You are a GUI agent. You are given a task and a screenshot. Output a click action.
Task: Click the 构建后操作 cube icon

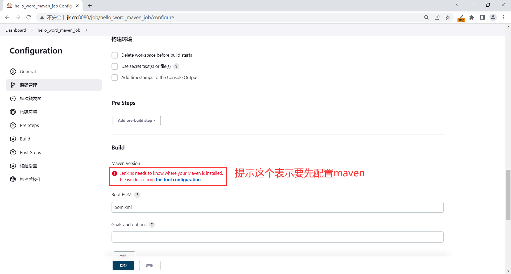[13, 179]
